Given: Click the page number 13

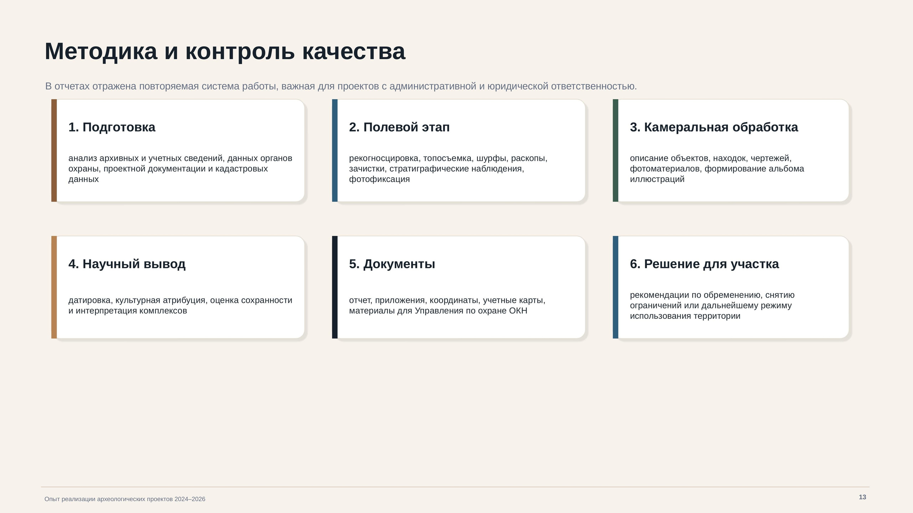Looking at the screenshot, I should pos(862,497).
